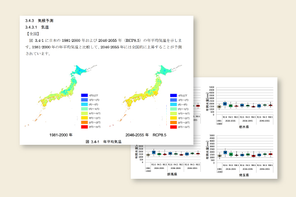Click the dark blue legend swatch on the right map
Screen dimensions: 296x197
tap(173, 95)
